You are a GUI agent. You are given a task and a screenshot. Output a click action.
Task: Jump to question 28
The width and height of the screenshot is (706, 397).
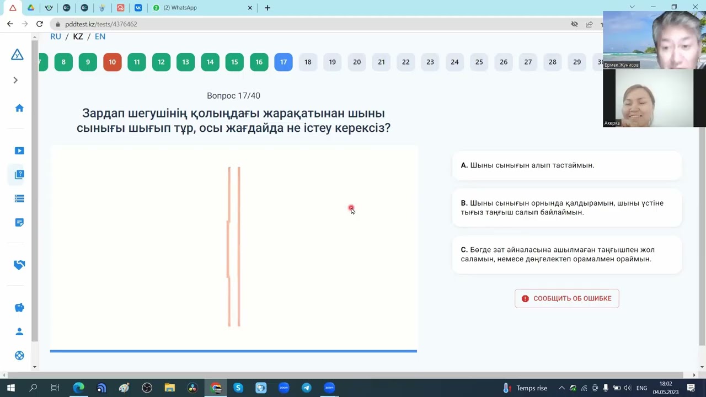552,62
